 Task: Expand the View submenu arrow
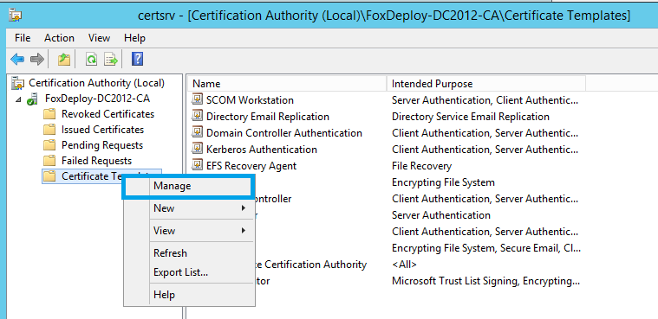[x=244, y=230]
